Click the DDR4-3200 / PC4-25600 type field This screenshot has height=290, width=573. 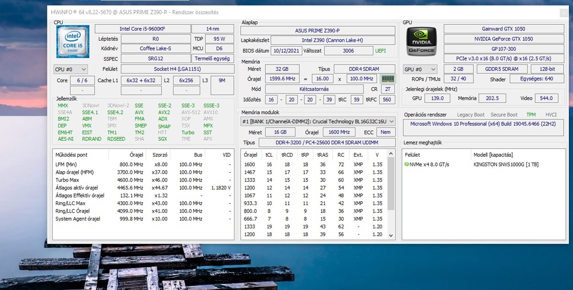(327, 142)
